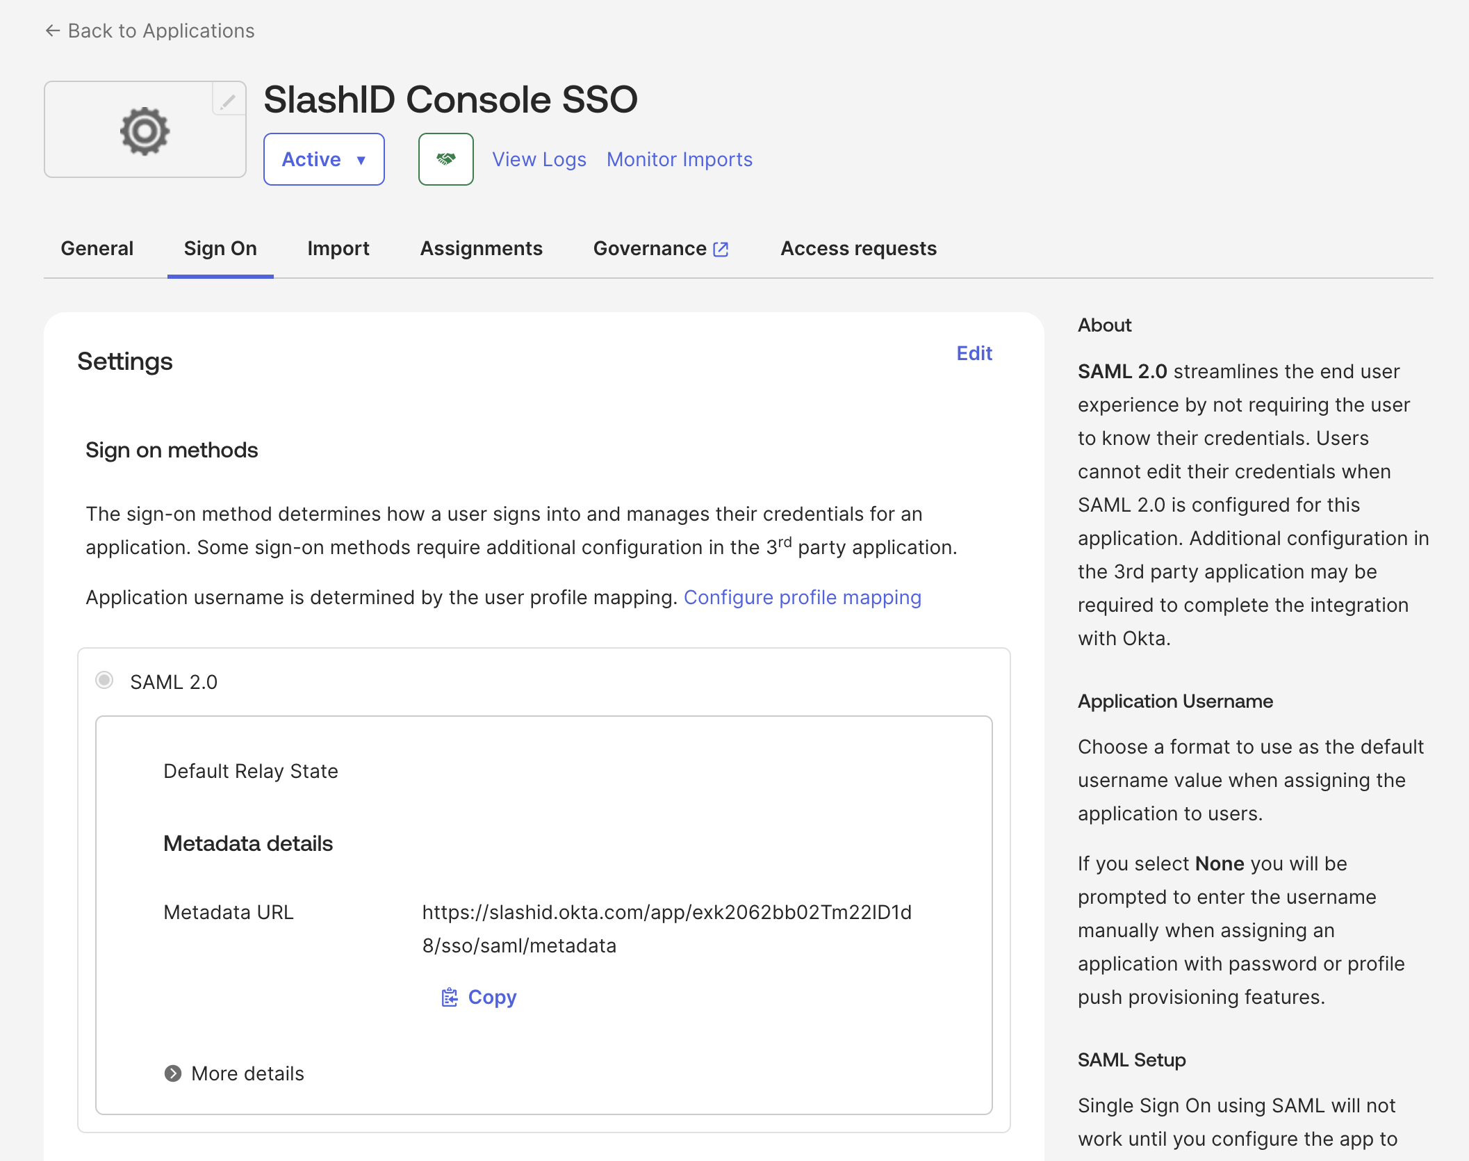Screen dimensions: 1469x1161
Task: Click the dropdown arrow inside the Active button
Action: click(x=362, y=160)
